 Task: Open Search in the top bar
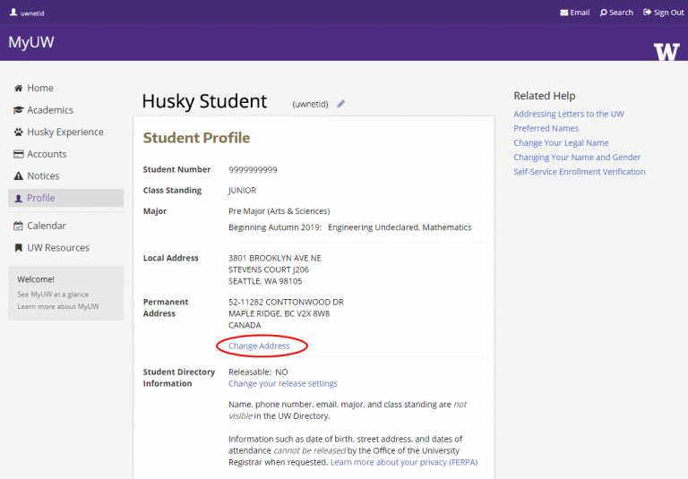615,13
